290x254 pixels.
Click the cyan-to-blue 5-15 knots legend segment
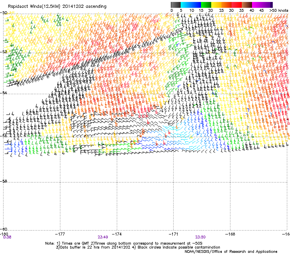tap(191, 5)
